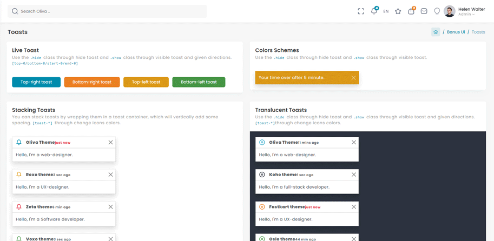Click the home breadcrumb icon
Viewport: 494px width, 241px height.
[x=436, y=32]
